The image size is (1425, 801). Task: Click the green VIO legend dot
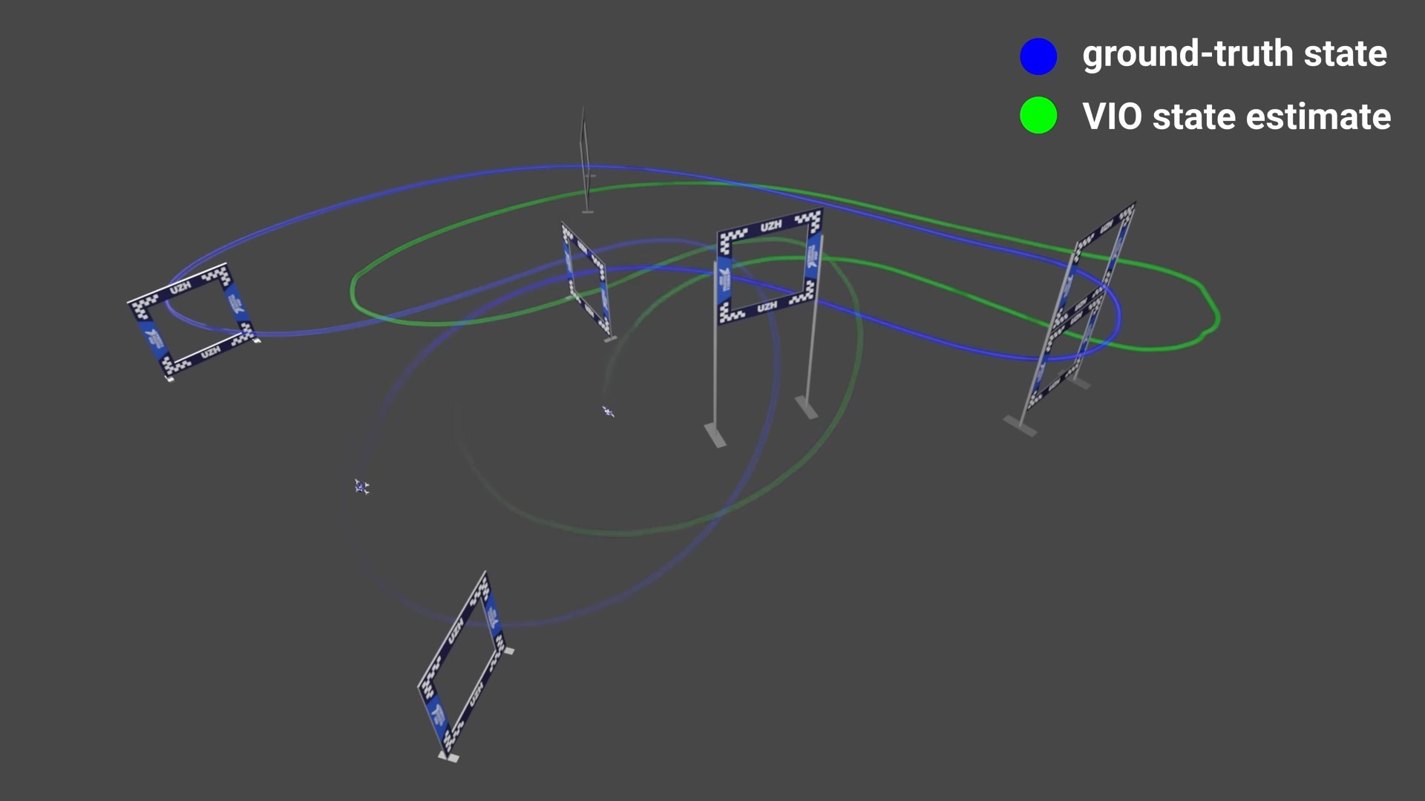click(x=1038, y=116)
